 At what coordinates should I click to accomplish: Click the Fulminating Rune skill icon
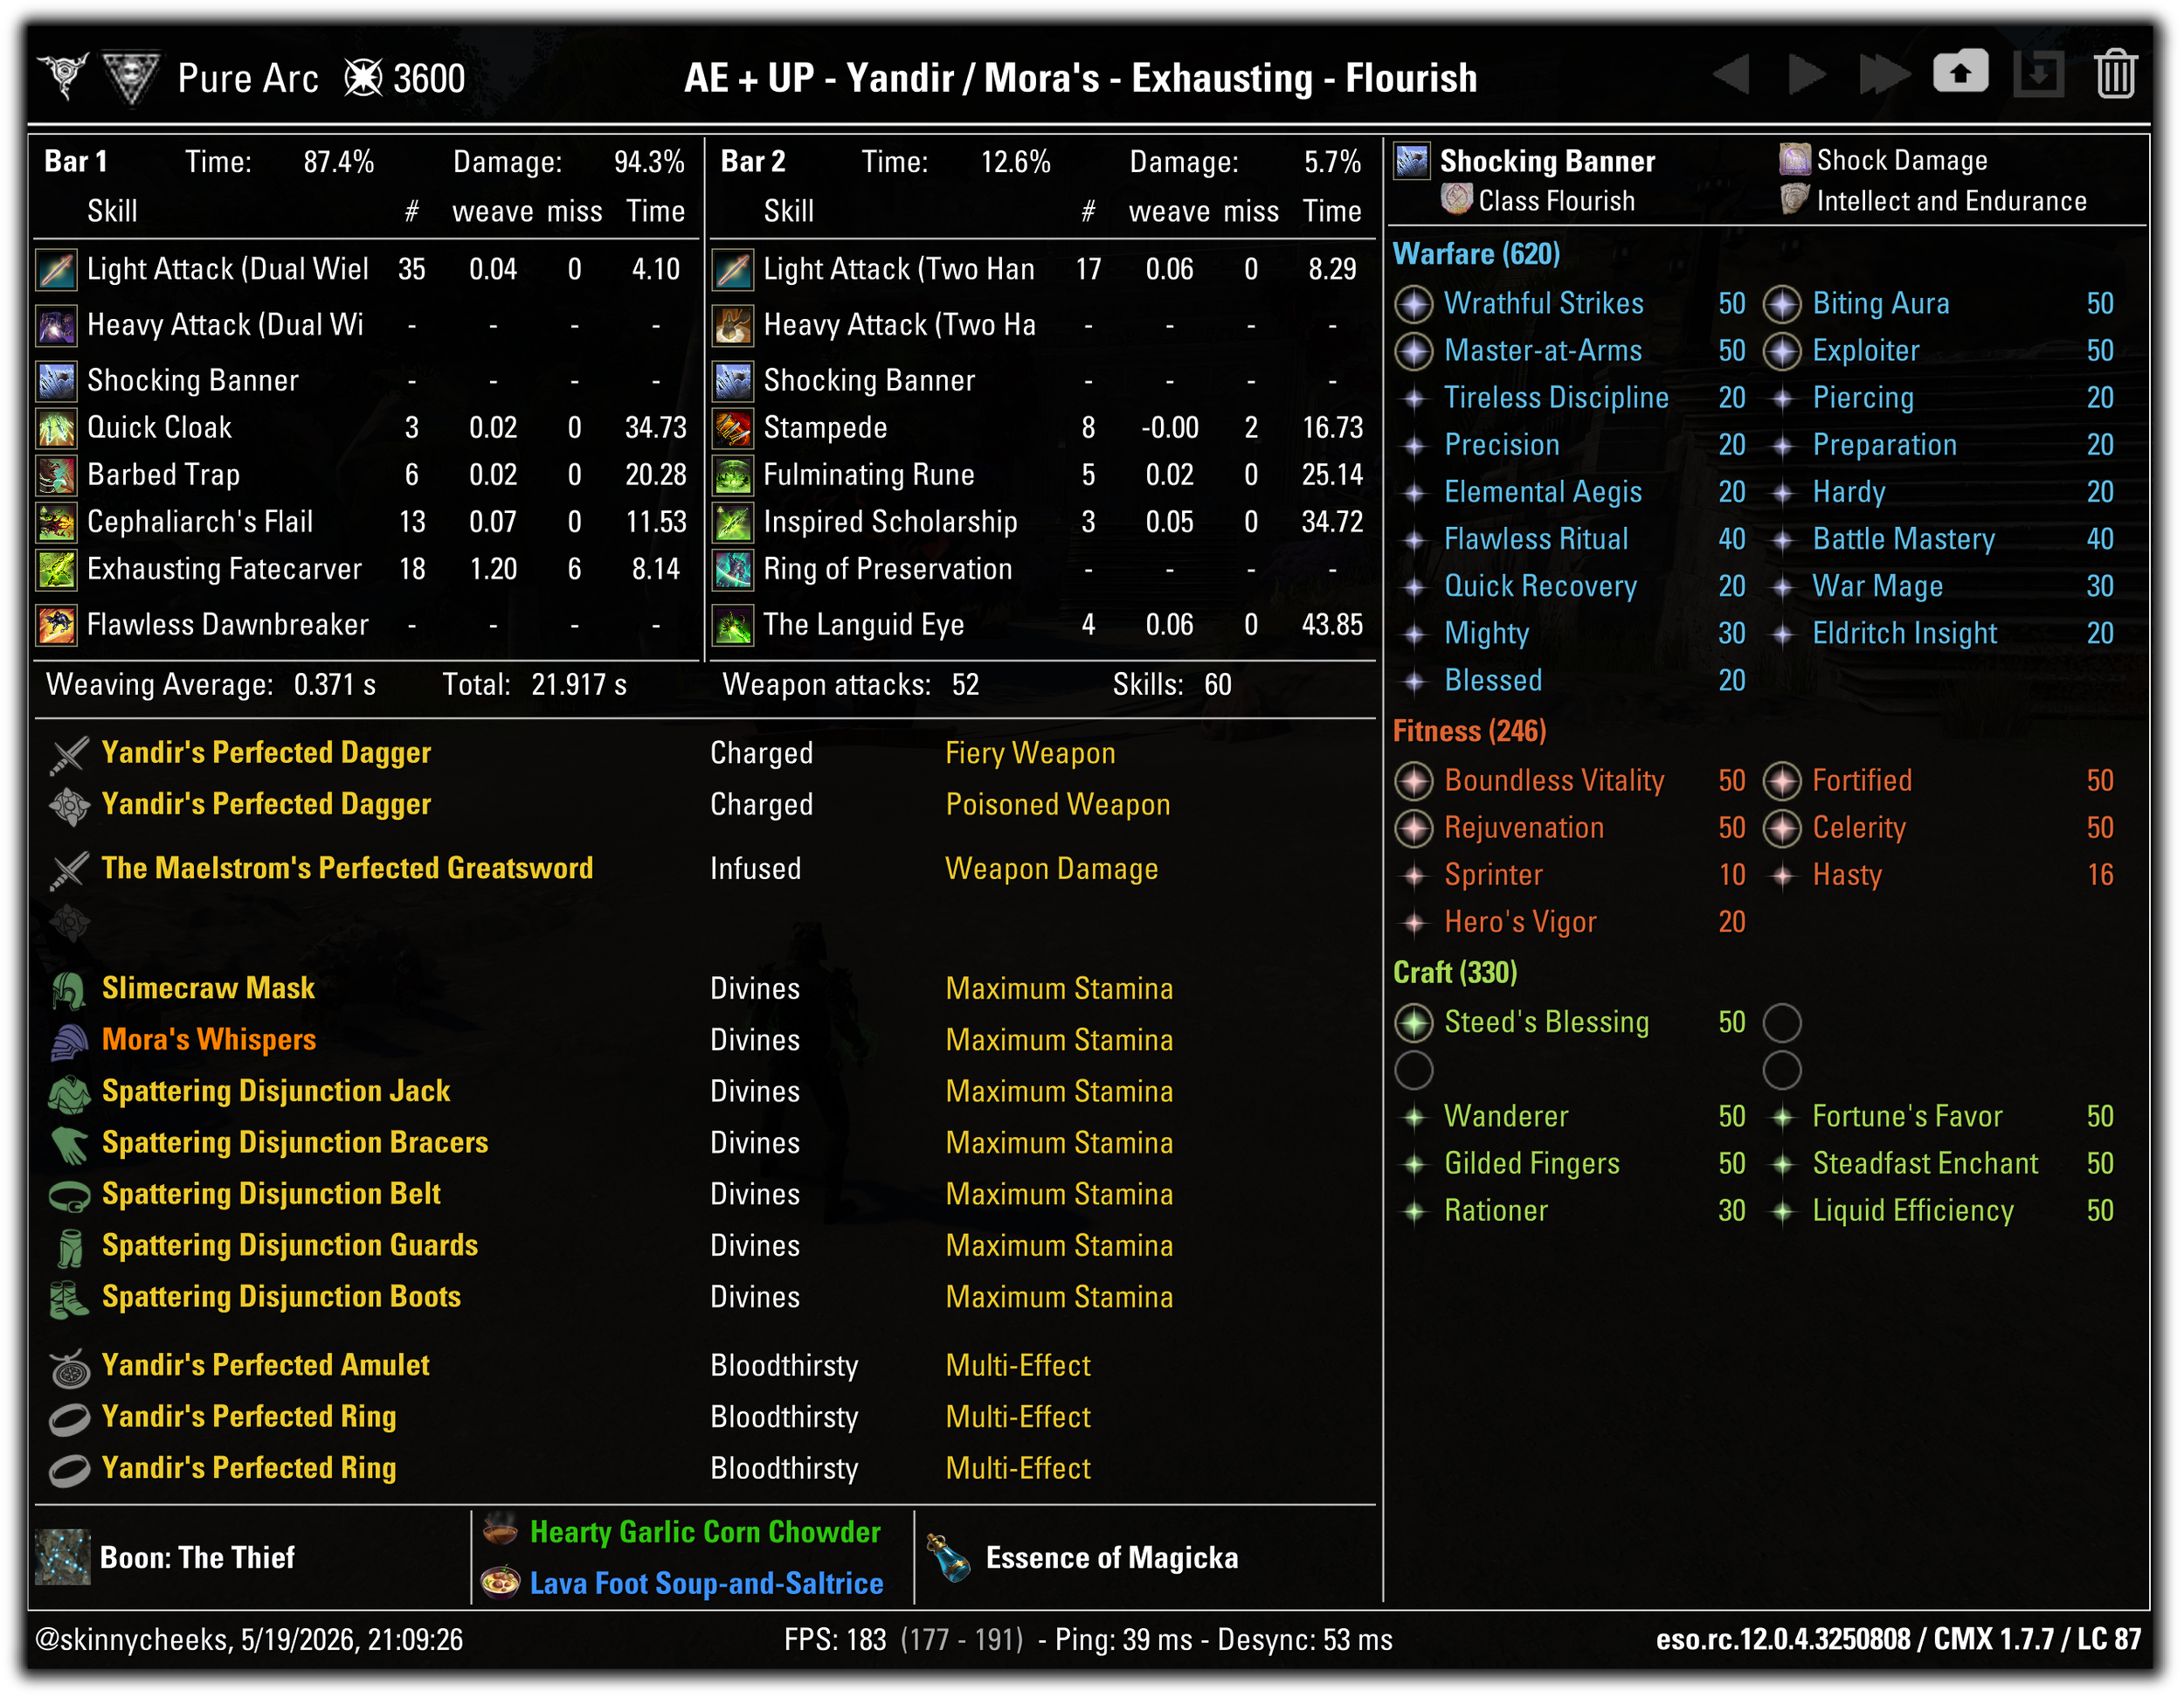click(733, 475)
